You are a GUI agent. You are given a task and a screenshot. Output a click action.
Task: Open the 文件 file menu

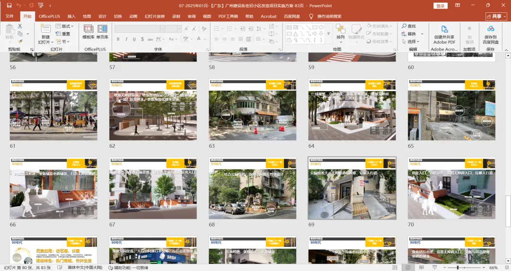(9, 16)
